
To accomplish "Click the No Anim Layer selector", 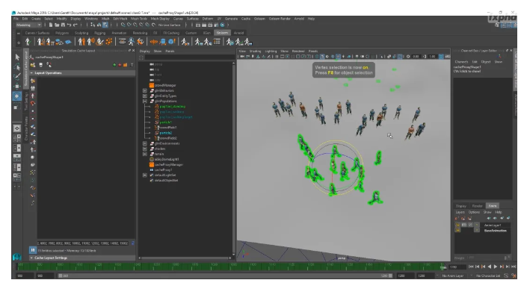I will pyautogui.click(x=452, y=276).
